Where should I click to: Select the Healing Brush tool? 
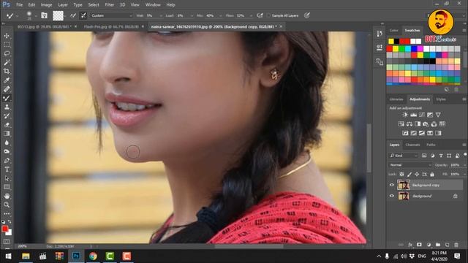[7, 89]
